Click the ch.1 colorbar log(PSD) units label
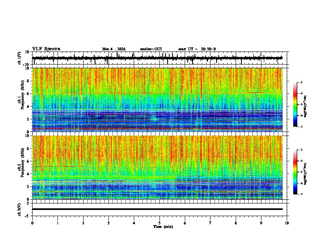323x250 pixels. 305,107
